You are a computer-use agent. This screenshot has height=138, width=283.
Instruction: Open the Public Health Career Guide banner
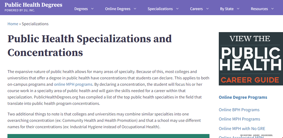click(x=250, y=59)
